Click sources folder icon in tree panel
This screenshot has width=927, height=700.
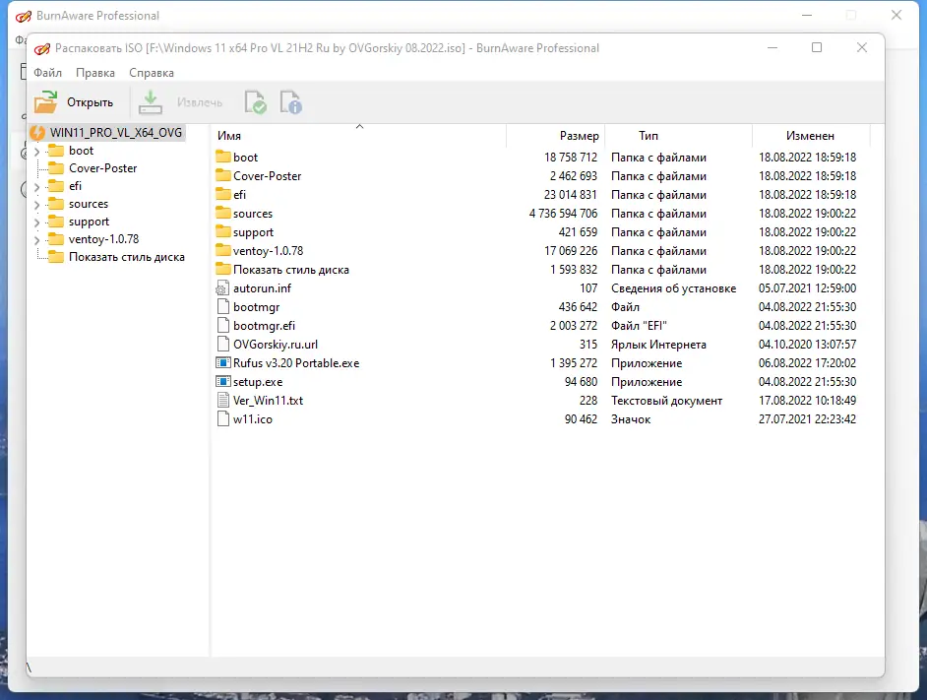click(x=56, y=204)
